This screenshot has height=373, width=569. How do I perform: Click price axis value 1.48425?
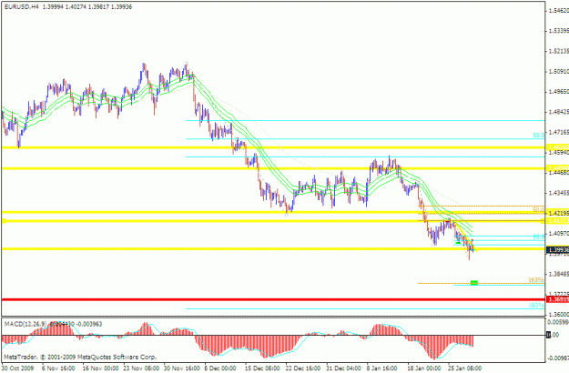pos(559,112)
